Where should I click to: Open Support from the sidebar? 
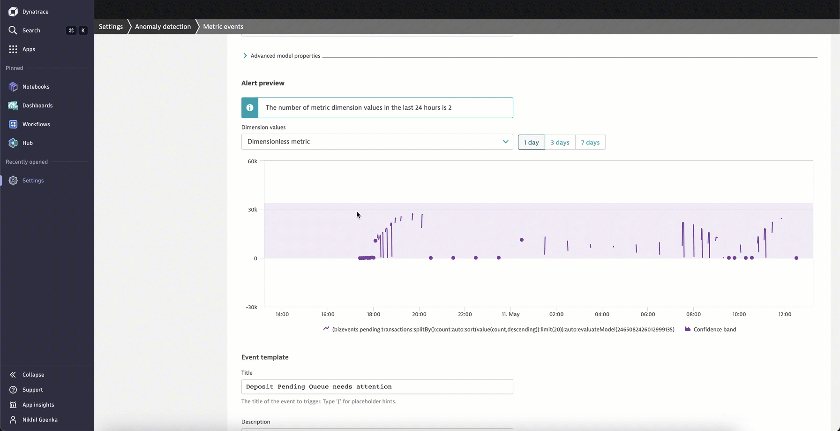(32, 389)
